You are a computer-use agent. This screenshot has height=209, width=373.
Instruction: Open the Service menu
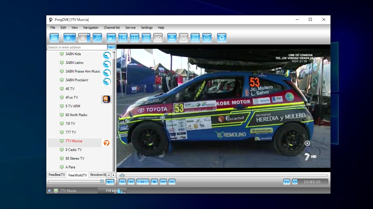130,28
